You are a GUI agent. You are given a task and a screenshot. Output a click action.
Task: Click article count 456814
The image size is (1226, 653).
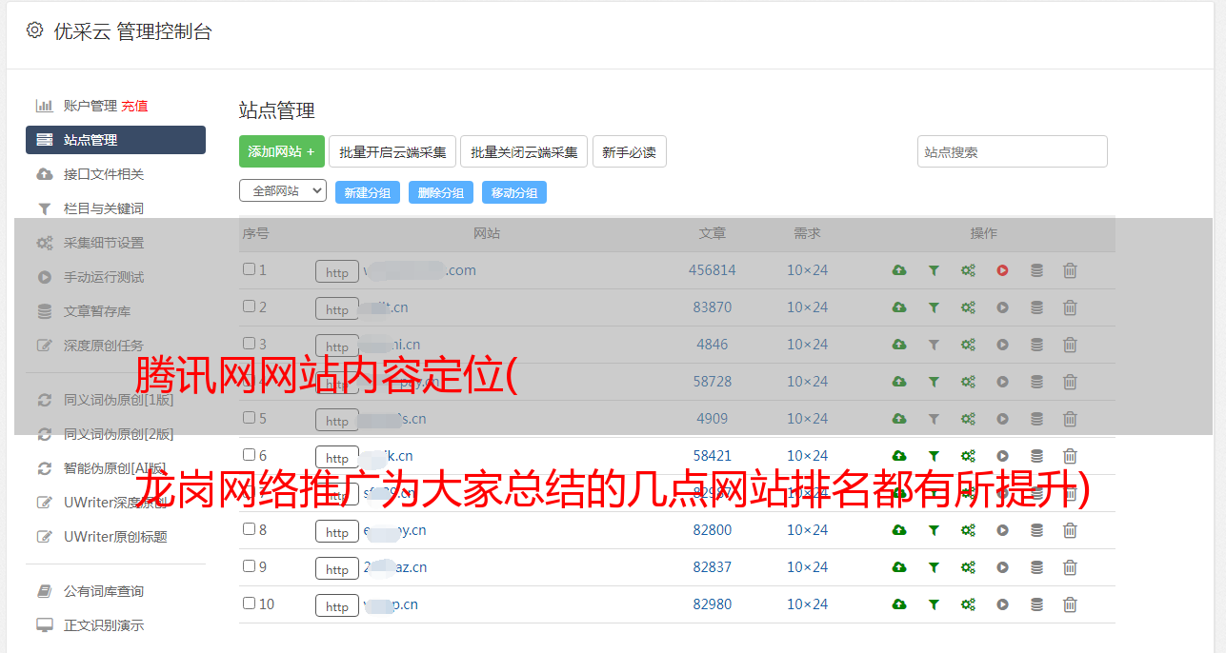point(713,270)
